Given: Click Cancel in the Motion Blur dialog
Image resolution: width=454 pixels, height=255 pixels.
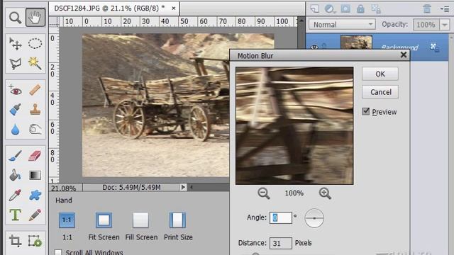Looking at the screenshot, I should (x=380, y=92).
